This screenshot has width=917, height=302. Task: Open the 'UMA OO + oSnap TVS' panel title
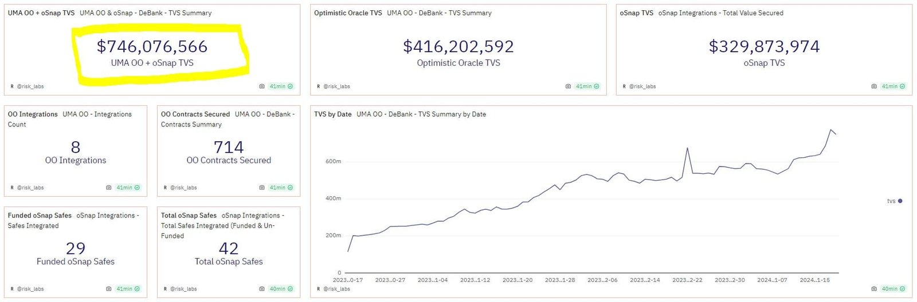coord(41,13)
